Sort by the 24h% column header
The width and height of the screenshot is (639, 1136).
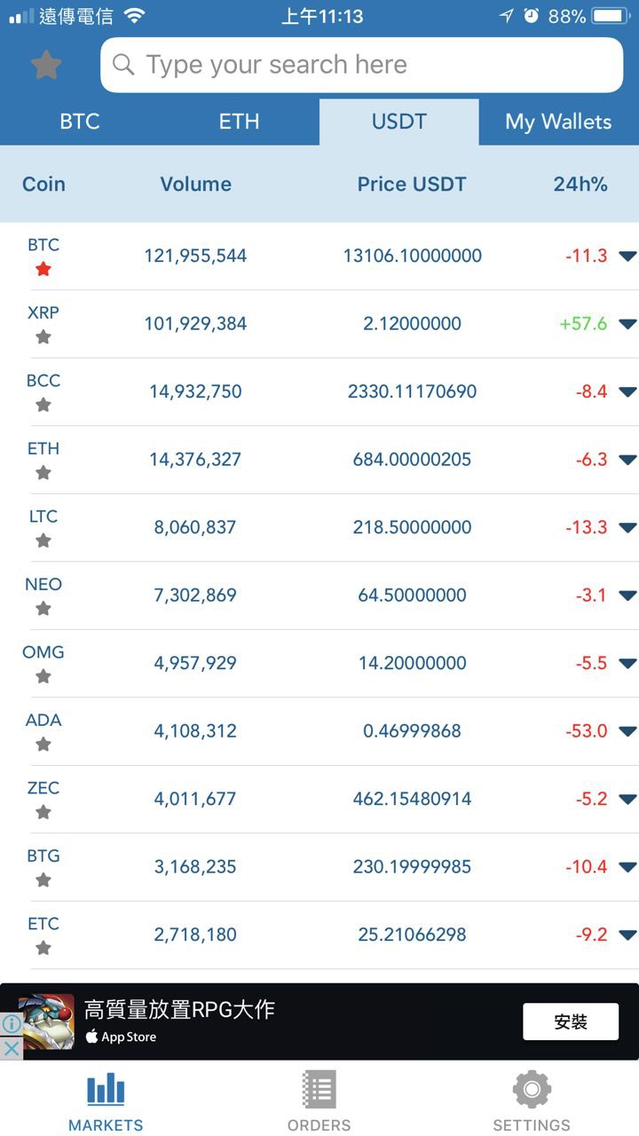(x=580, y=184)
